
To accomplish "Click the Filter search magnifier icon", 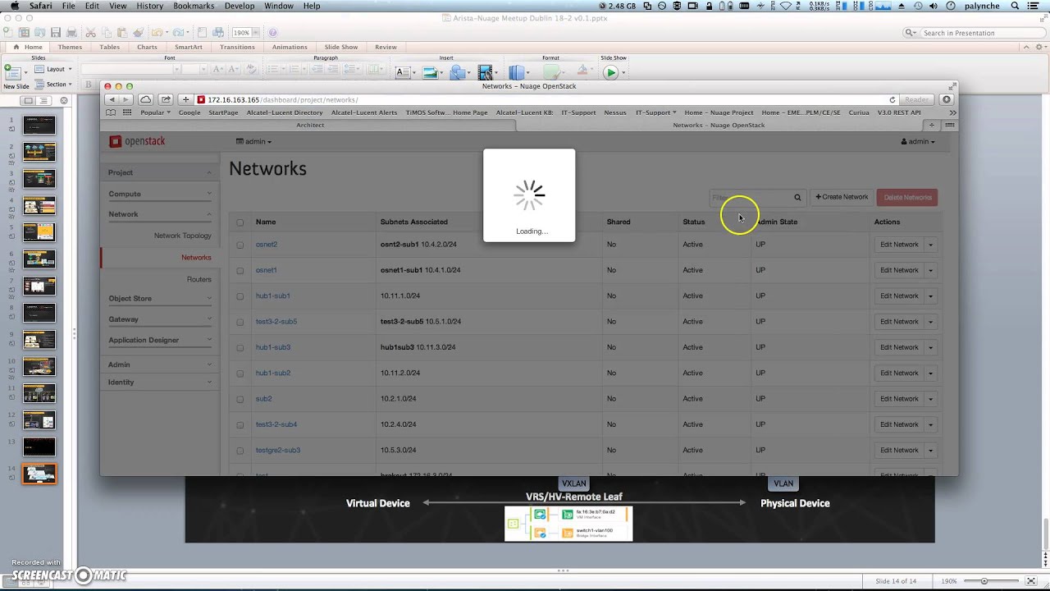I will click(x=797, y=197).
